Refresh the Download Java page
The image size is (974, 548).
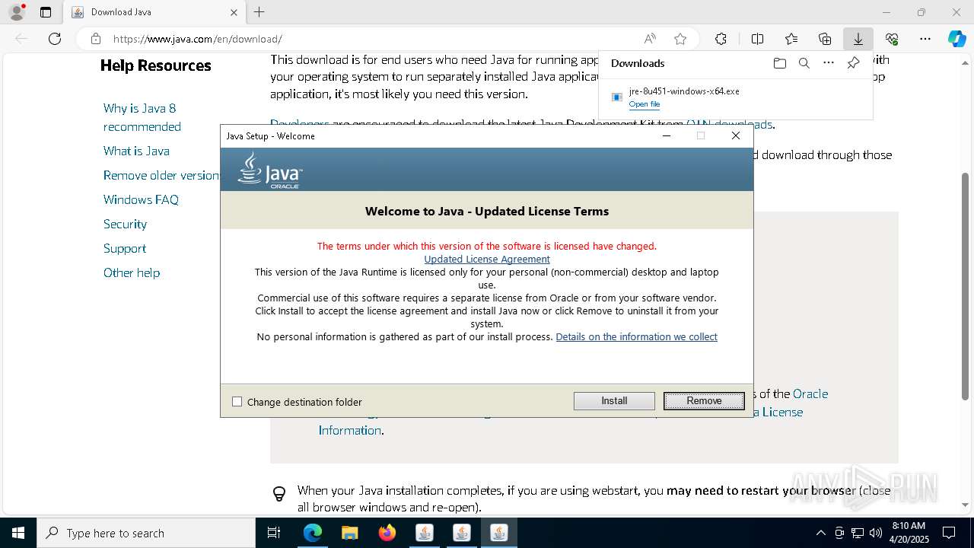point(55,39)
